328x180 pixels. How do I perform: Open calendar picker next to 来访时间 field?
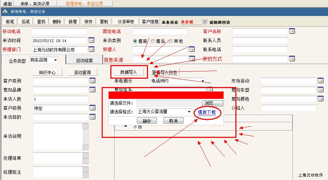(91, 40)
